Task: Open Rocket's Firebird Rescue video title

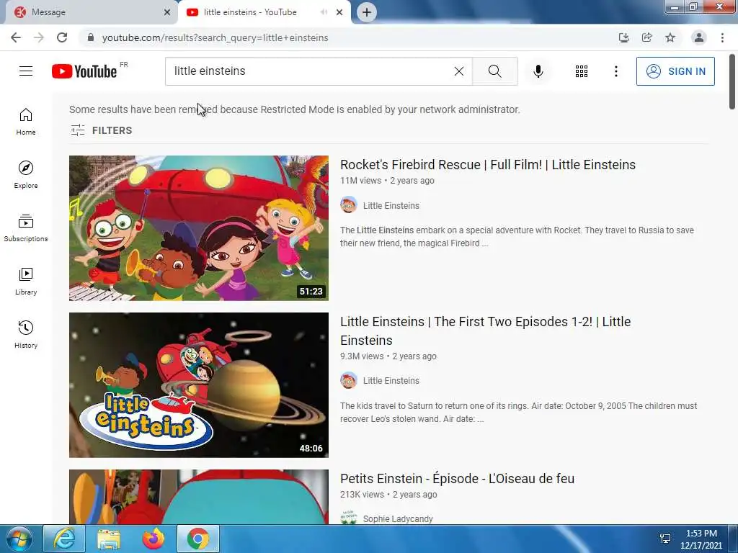Action: (488, 165)
